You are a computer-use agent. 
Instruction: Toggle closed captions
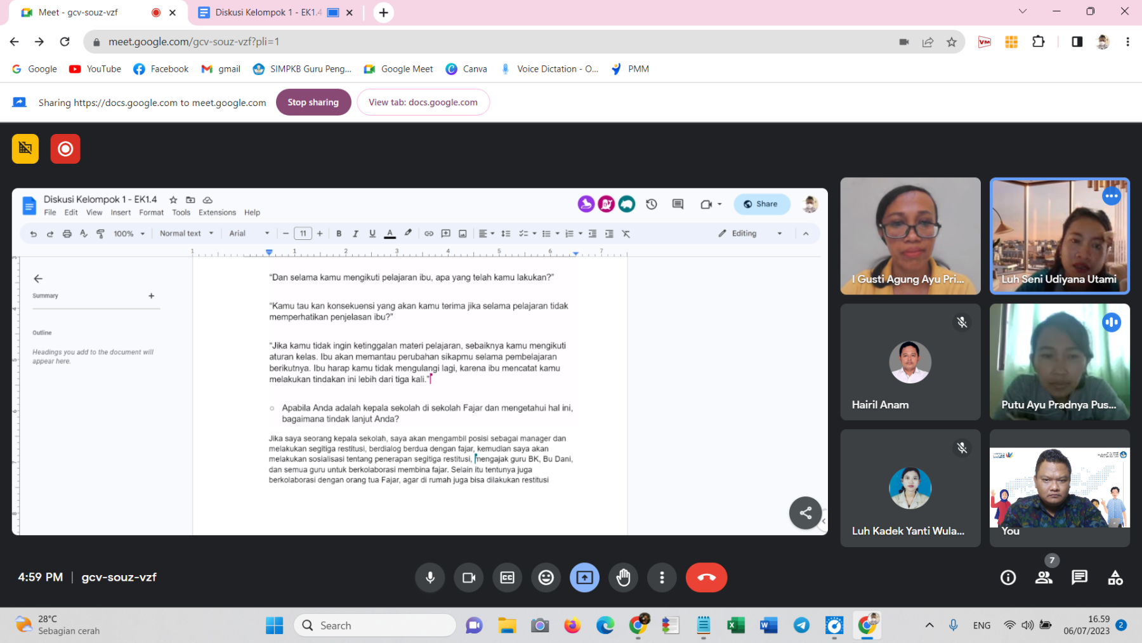pos(508,578)
